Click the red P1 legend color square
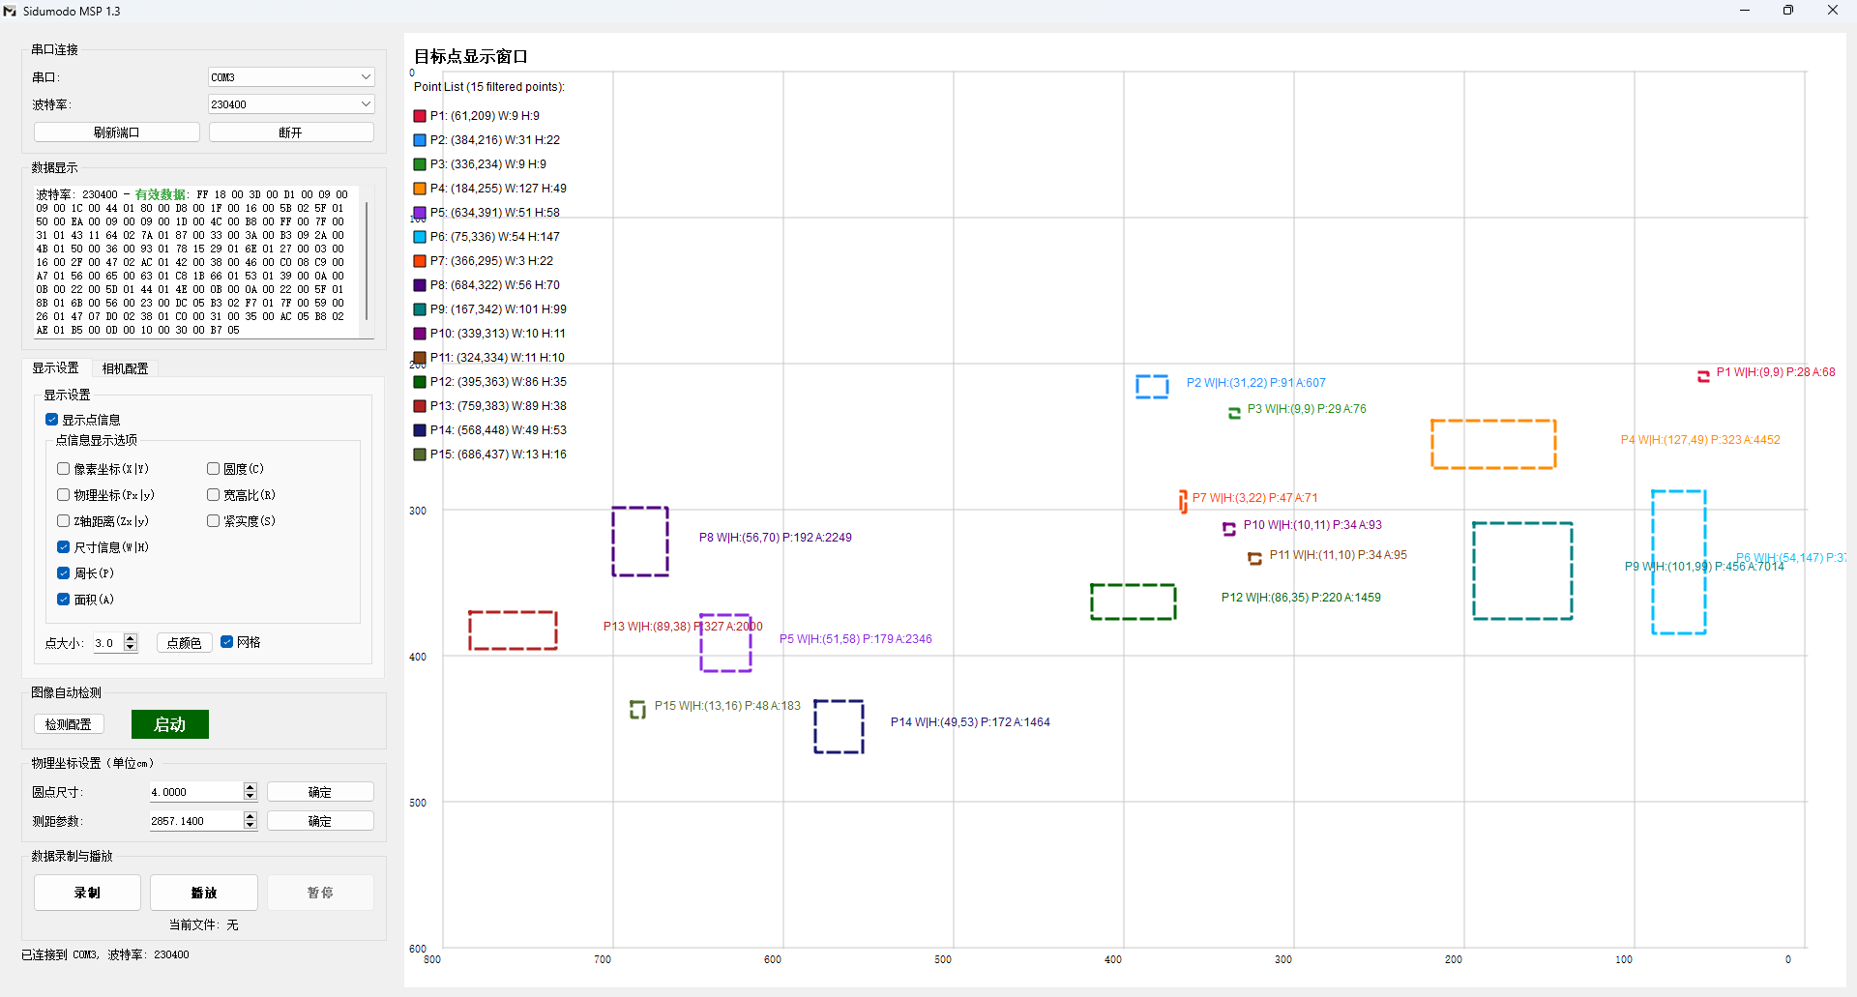The width and height of the screenshot is (1857, 997). point(420,116)
